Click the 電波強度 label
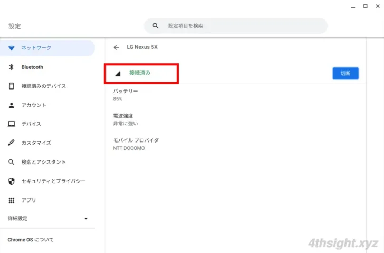The width and height of the screenshot is (384, 253). click(x=123, y=116)
